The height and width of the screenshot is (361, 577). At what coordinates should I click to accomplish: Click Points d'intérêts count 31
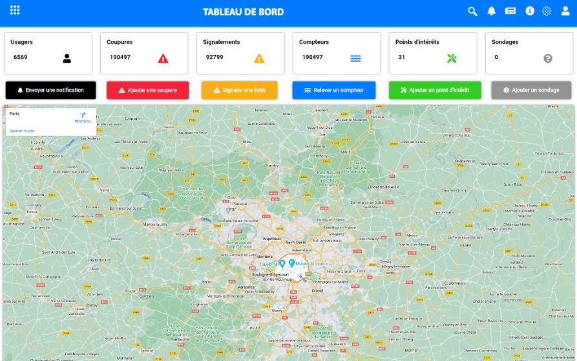[x=401, y=57]
